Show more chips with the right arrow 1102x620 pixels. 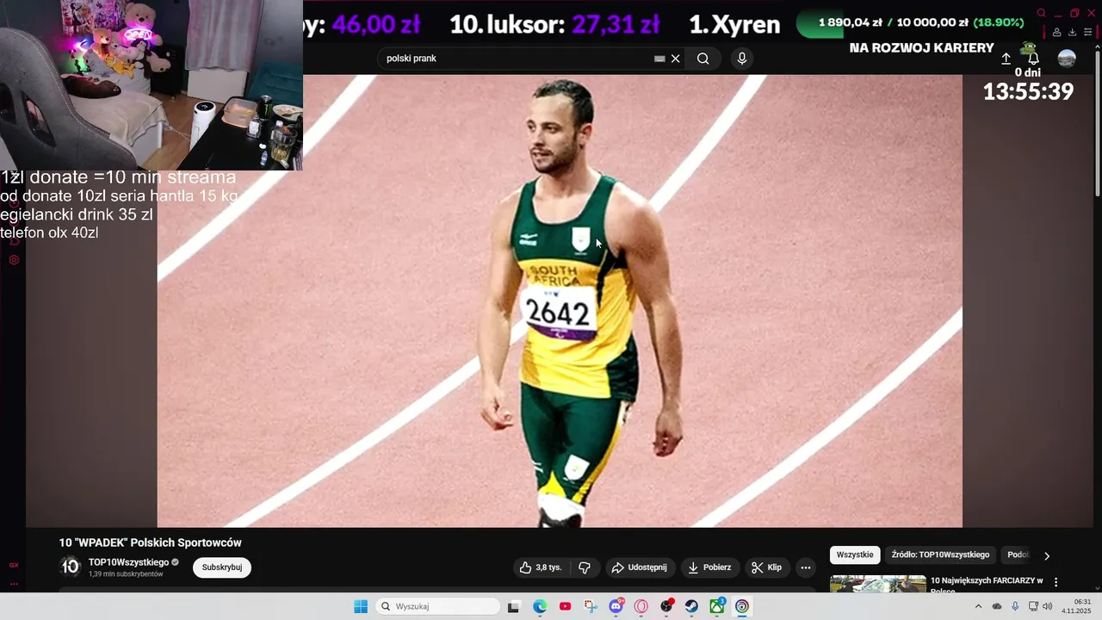[1047, 555]
